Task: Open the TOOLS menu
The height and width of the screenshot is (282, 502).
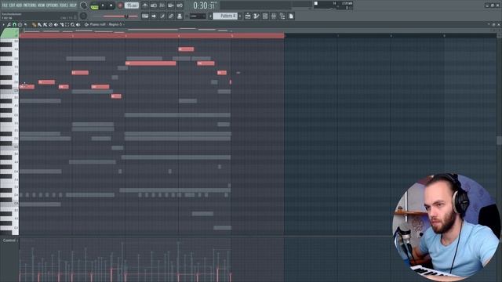Action: pyautogui.click(x=64, y=5)
